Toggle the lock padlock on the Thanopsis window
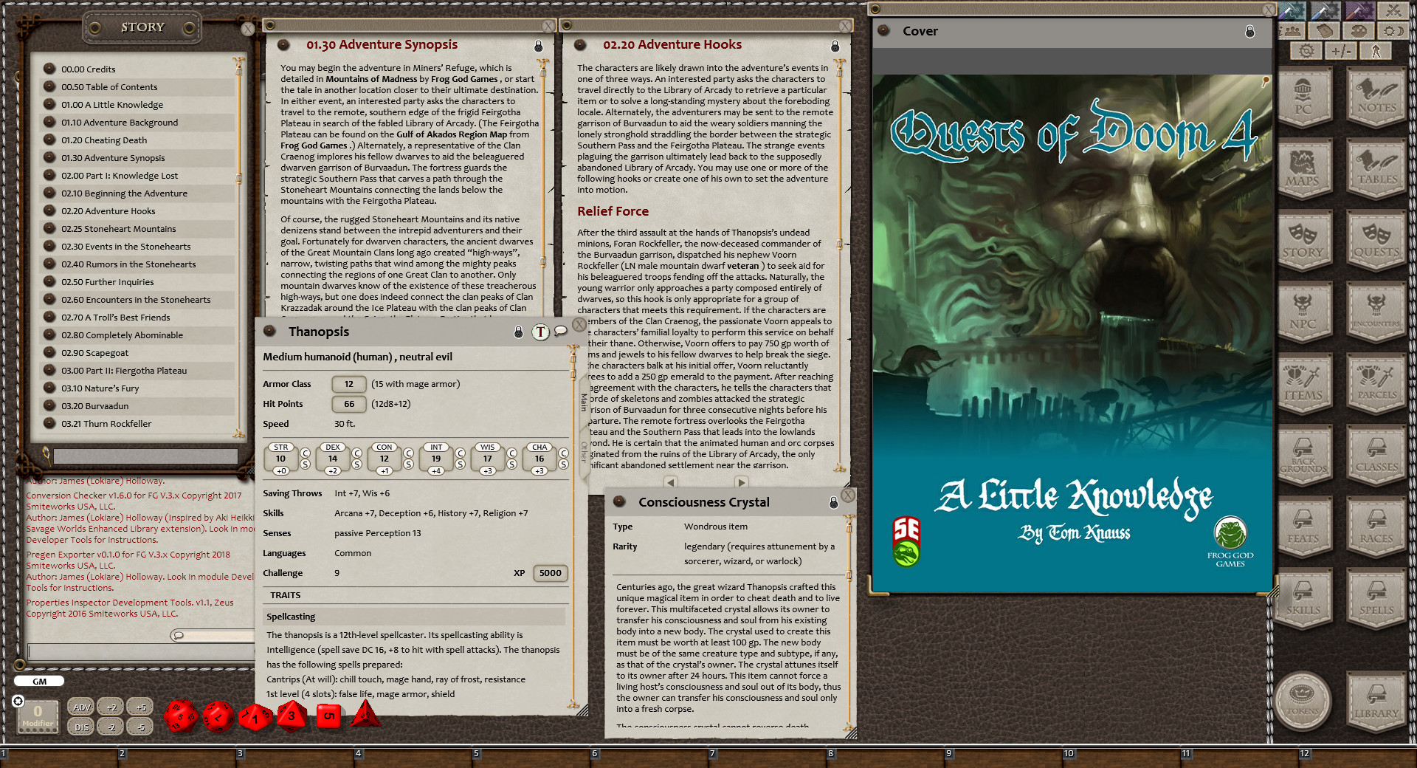 (520, 332)
